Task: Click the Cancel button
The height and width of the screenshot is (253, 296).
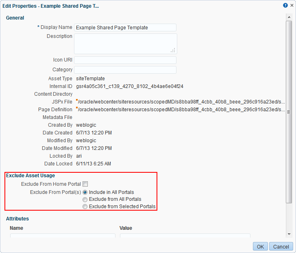Action: (x=281, y=246)
